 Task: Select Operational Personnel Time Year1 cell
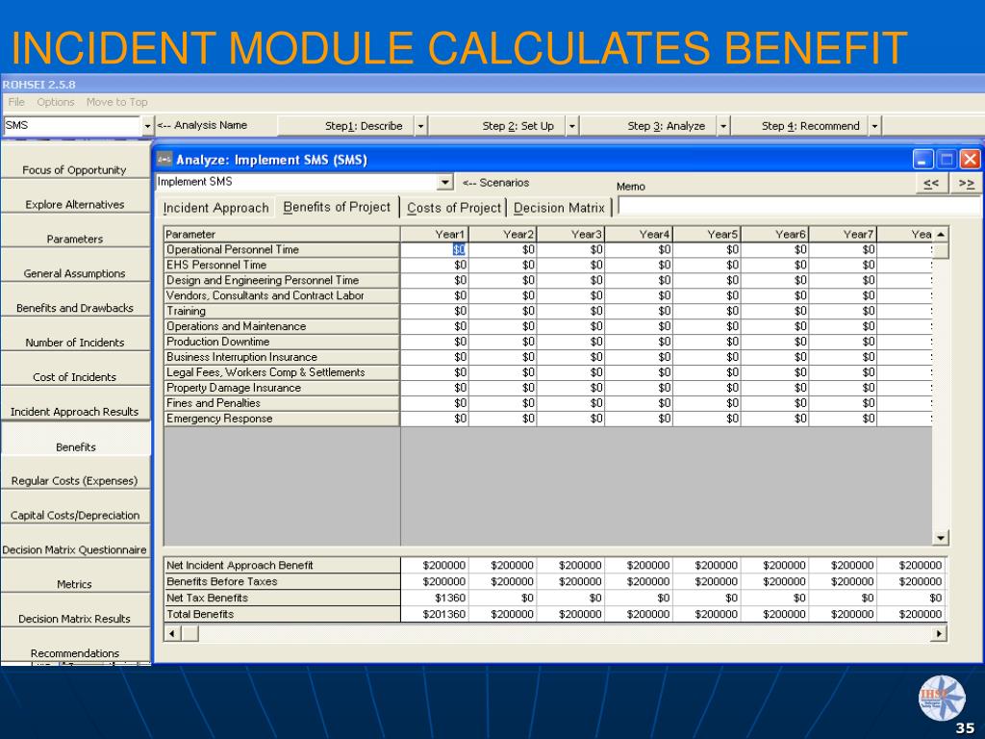[434, 249]
